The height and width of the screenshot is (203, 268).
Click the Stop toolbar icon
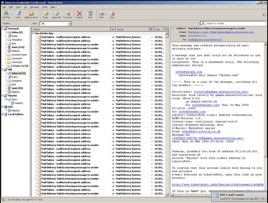[x=112, y=15]
